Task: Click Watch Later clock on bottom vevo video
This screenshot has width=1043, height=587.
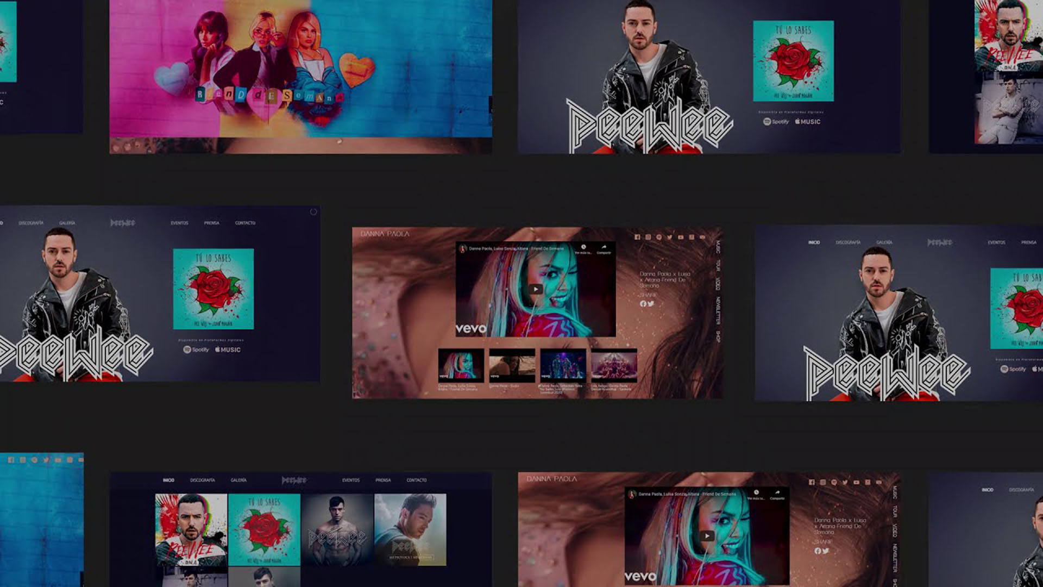Action: tap(756, 493)
